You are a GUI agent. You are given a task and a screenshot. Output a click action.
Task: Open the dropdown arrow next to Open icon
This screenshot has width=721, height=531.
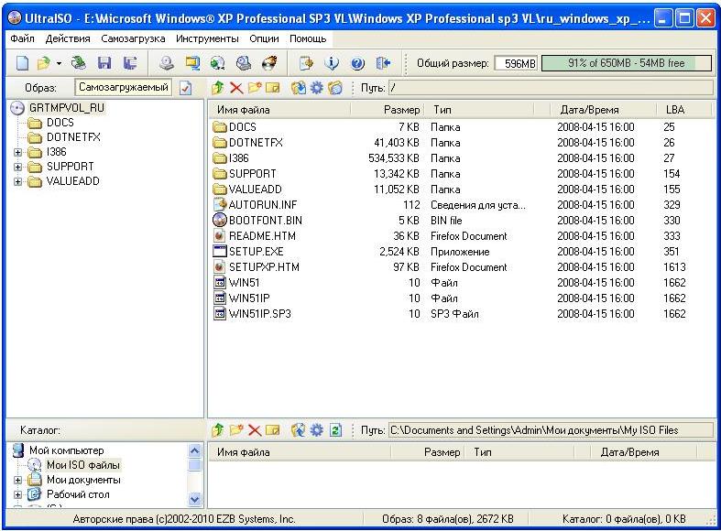pos(59,63)
